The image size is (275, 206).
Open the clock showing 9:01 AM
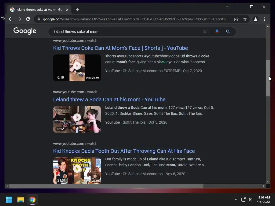point(263,200)
